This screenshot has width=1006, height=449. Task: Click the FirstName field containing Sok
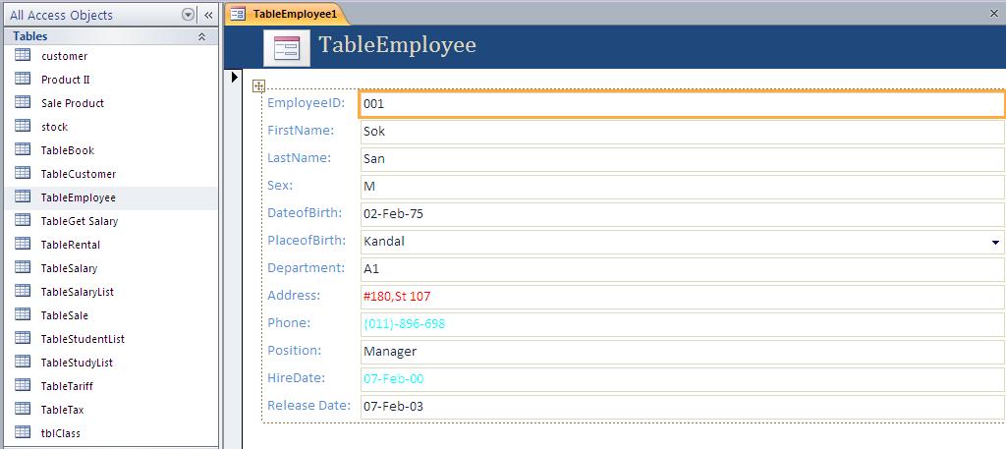coord(682,131)
